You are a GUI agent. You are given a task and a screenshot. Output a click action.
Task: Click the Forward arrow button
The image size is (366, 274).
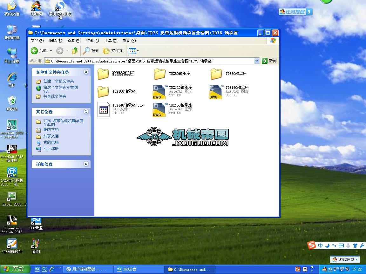(60, 50)
